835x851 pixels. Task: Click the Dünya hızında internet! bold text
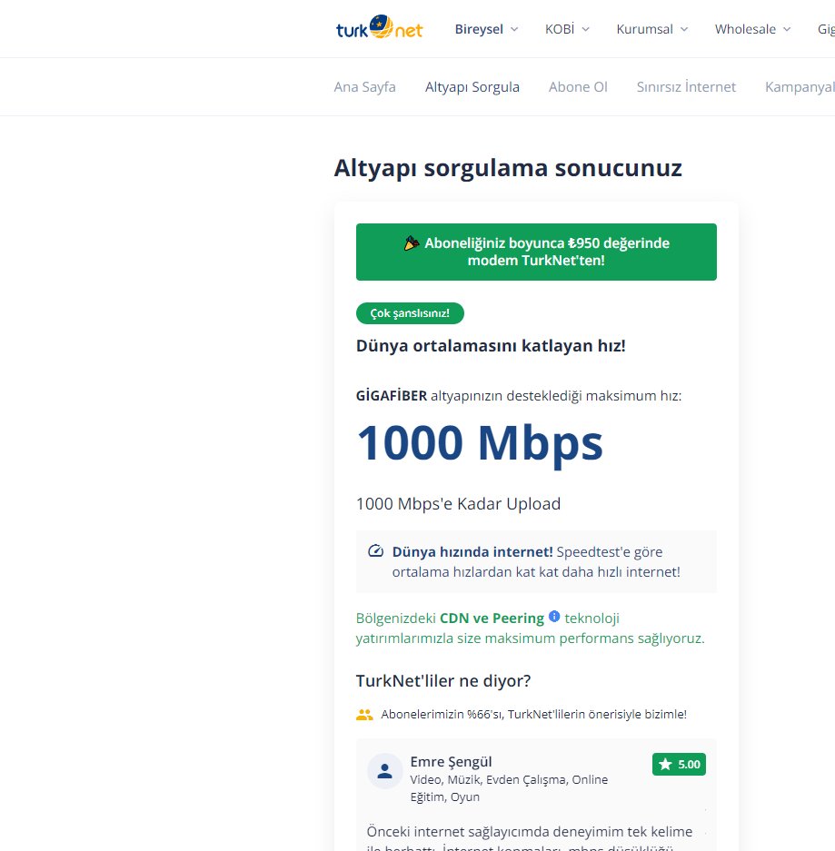[x=472, y=551]
